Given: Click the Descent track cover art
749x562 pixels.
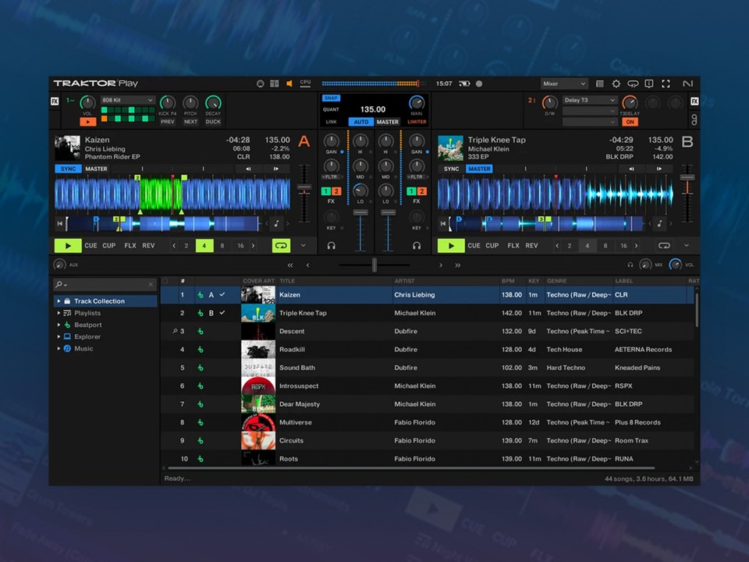Looking at the screenshot, I should point(258,331).
